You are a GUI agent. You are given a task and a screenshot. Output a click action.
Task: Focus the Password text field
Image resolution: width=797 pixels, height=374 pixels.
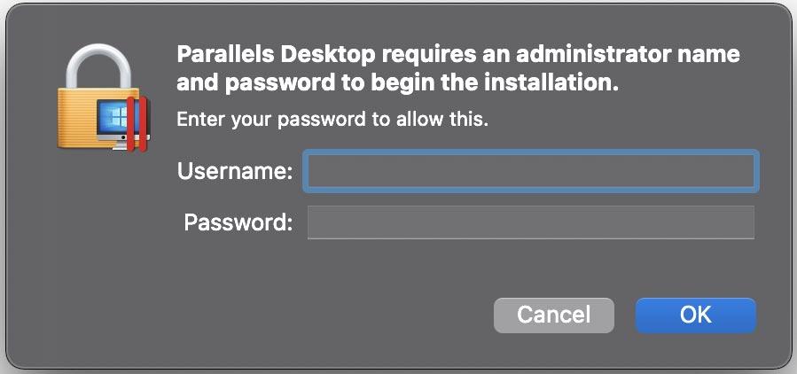pyautogui.click(x=530, y=222)
